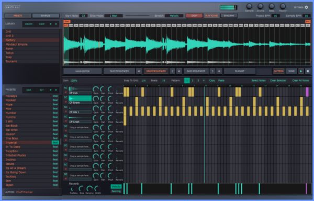Open the MAIN EDITOR tab

[83, 71]
